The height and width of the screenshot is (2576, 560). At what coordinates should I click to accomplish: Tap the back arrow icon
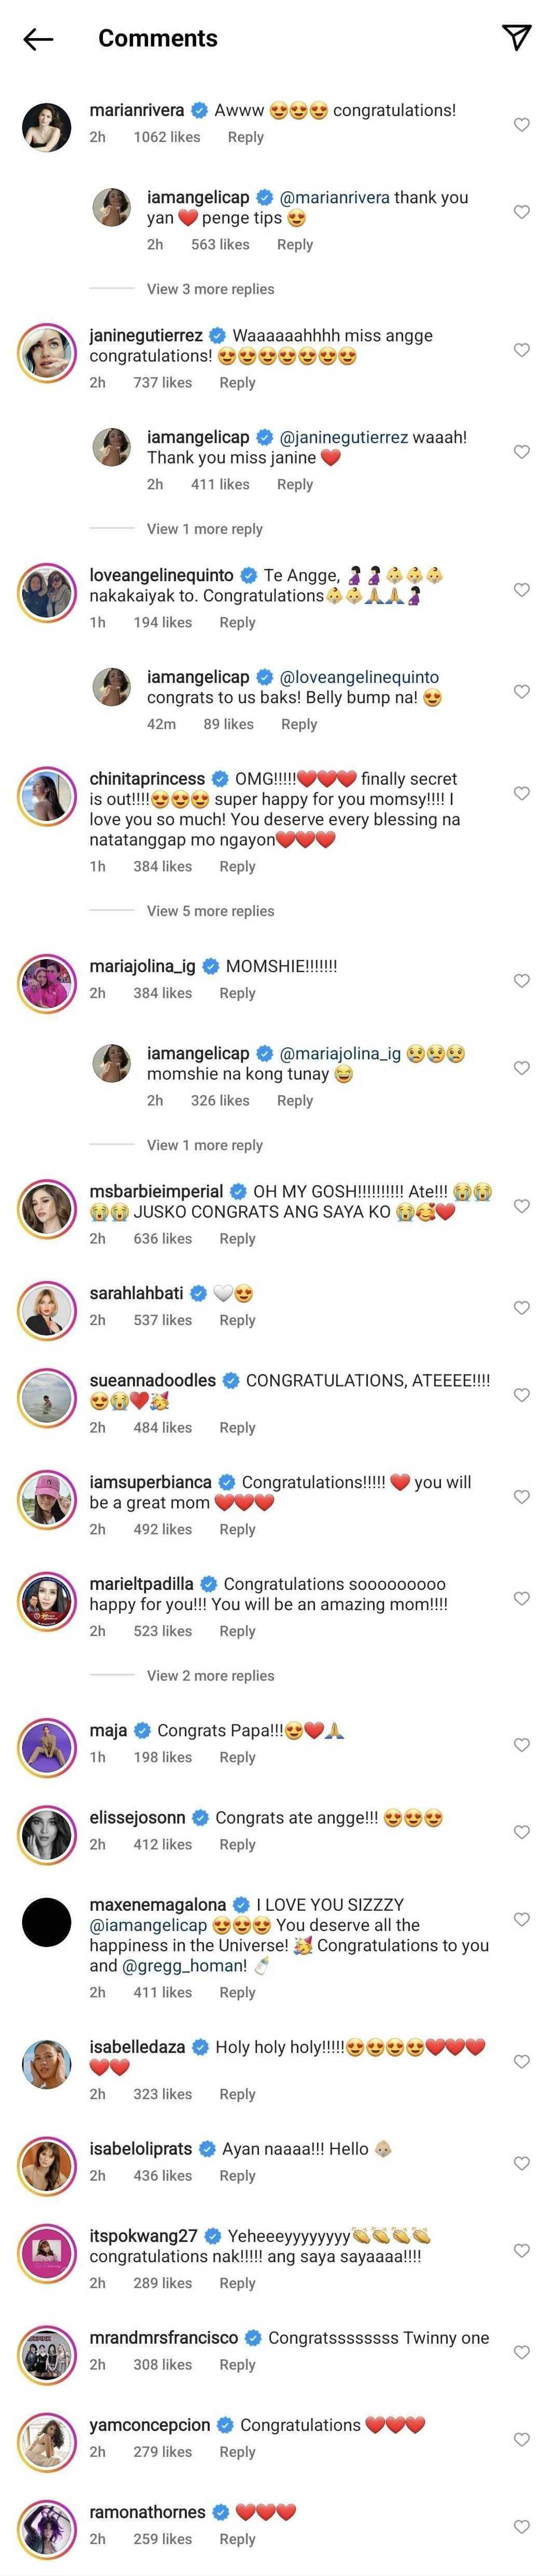click(38, 39)
